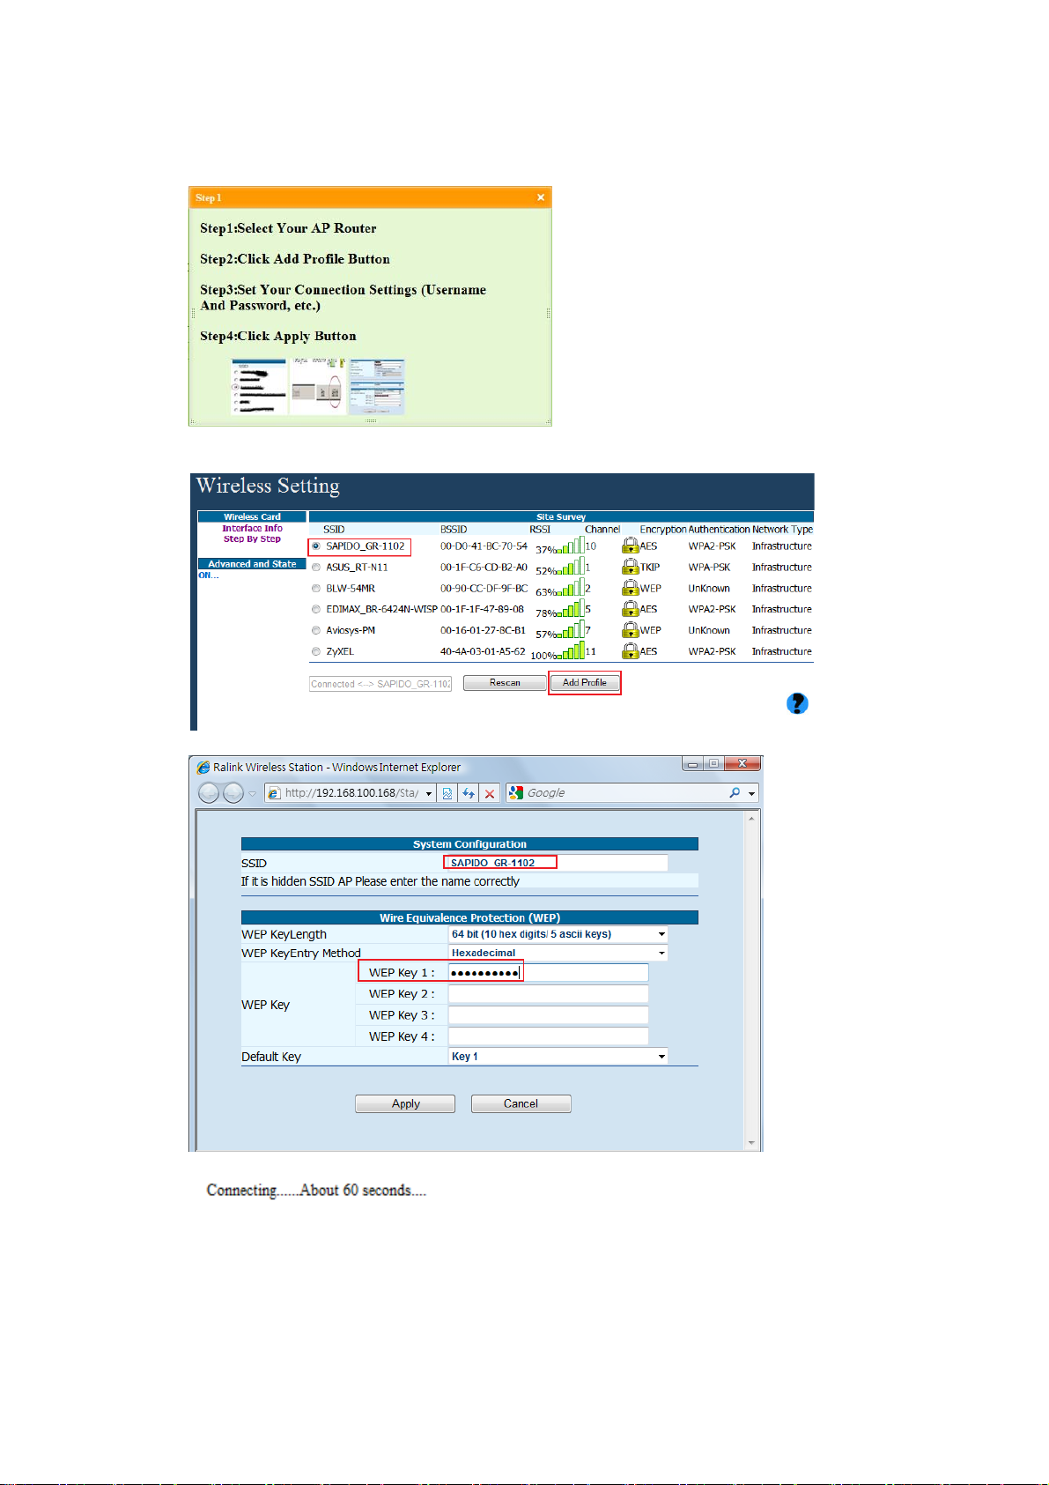Choose the EDIMAX_BR-6424N-WISP radio button
This screenshot has height=1485, width=1049.
[x=316, y=610]
